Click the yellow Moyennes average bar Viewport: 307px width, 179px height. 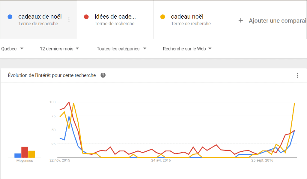pyautogui.click(x=31, y=154)
